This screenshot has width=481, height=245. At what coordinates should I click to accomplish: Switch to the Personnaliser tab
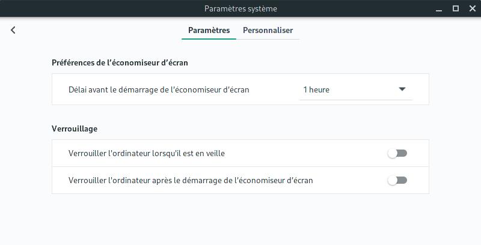(x=268, y=30)
